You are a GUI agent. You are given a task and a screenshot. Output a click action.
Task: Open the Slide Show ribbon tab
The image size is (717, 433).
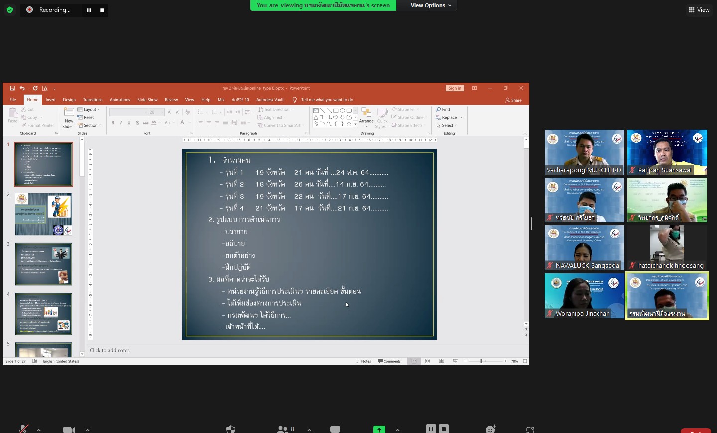(x=147, y=100)
